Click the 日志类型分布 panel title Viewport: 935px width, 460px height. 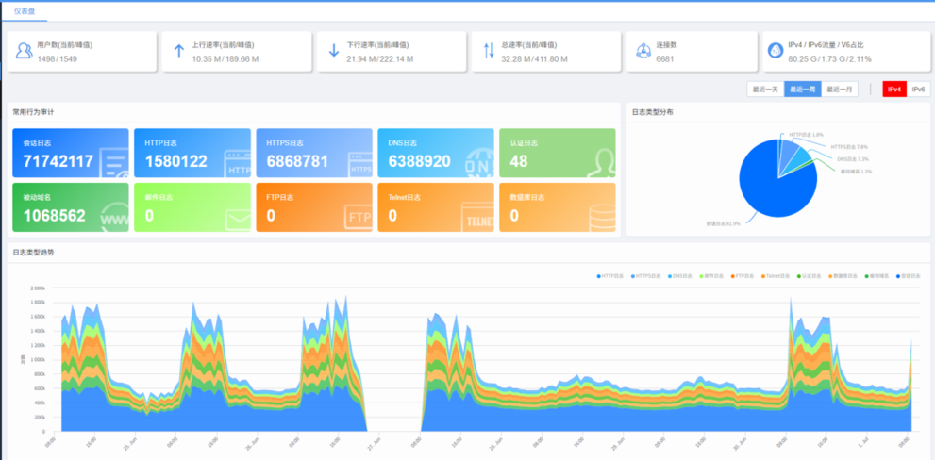coord(653,112)
